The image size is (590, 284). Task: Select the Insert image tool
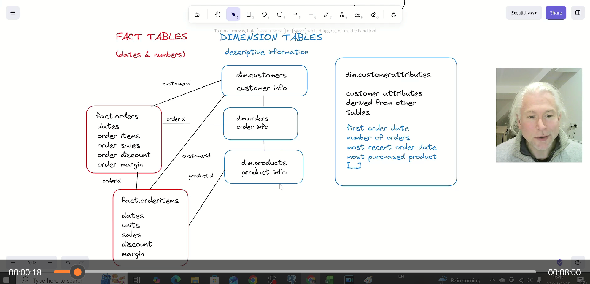358,14
